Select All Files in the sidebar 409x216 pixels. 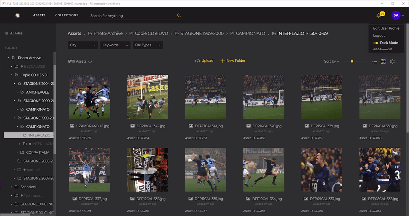pyautogui.click(x=16, y=33)
